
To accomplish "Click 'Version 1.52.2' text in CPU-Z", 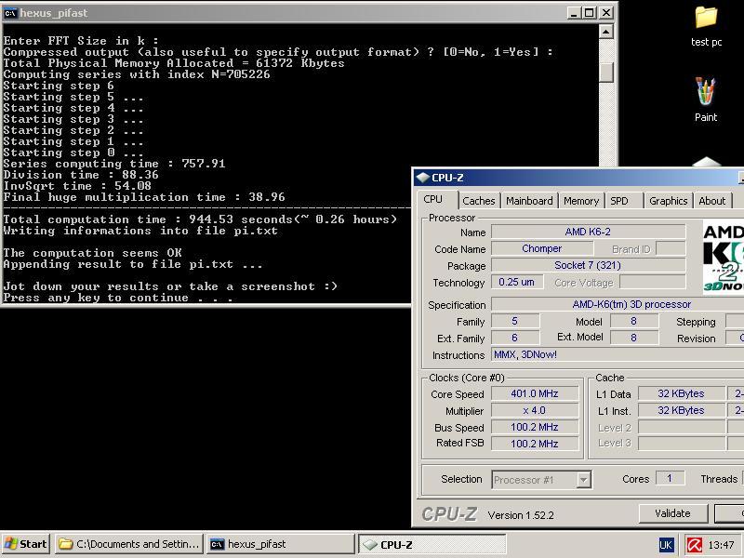I will [x=521, y=515].
